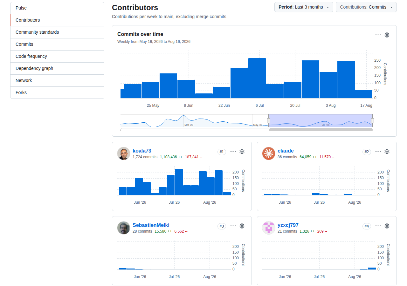Expand the Contributions: Commits dropdown
The height and width of the screenshot is (286, 407).
coord(366,7)
